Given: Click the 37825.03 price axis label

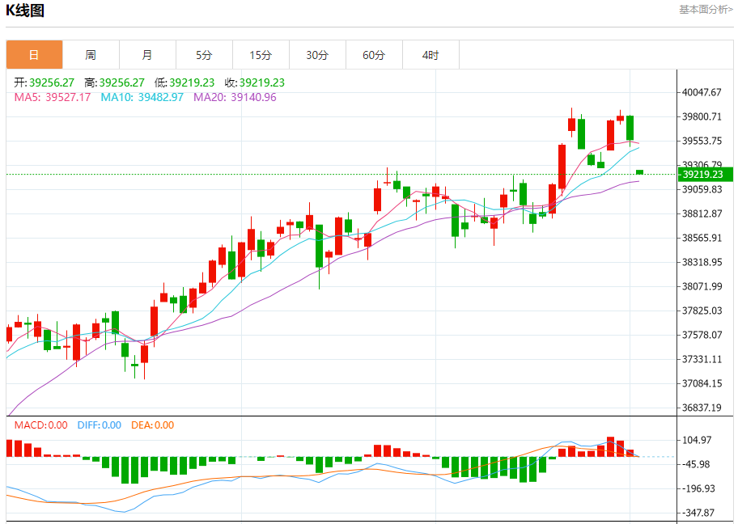Looking at the screenshot, I should 702,311.
